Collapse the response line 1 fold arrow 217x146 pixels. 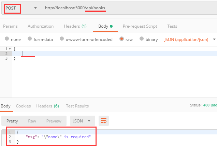pyautogui.click(x=13, y=132)
